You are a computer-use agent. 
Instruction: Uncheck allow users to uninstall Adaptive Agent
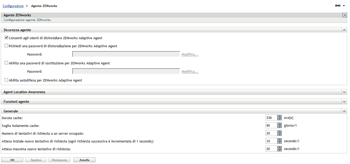pos(6,38)
